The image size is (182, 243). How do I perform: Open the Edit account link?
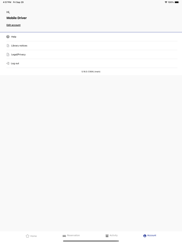tap(14, 25)
